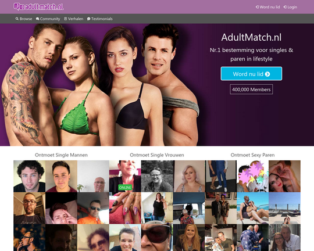Click the Ontmoet Single Mannen heading
This screenshot has width=314, height=251.
coord(61,155)
